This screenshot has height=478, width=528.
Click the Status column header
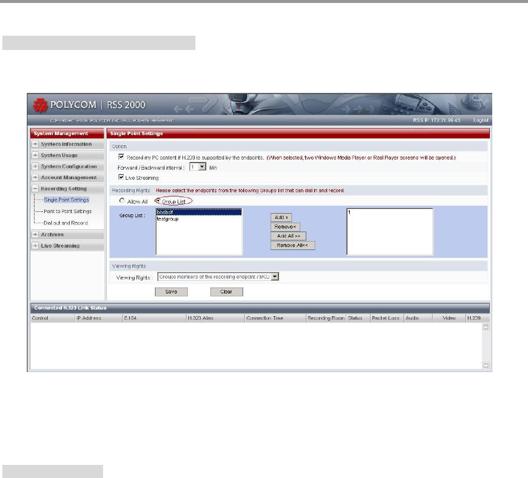click(358, 318)
